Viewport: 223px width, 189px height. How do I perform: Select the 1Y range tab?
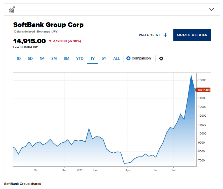coord(93,59)
